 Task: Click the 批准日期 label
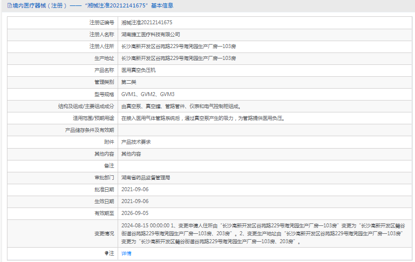(x=104, y=189)
